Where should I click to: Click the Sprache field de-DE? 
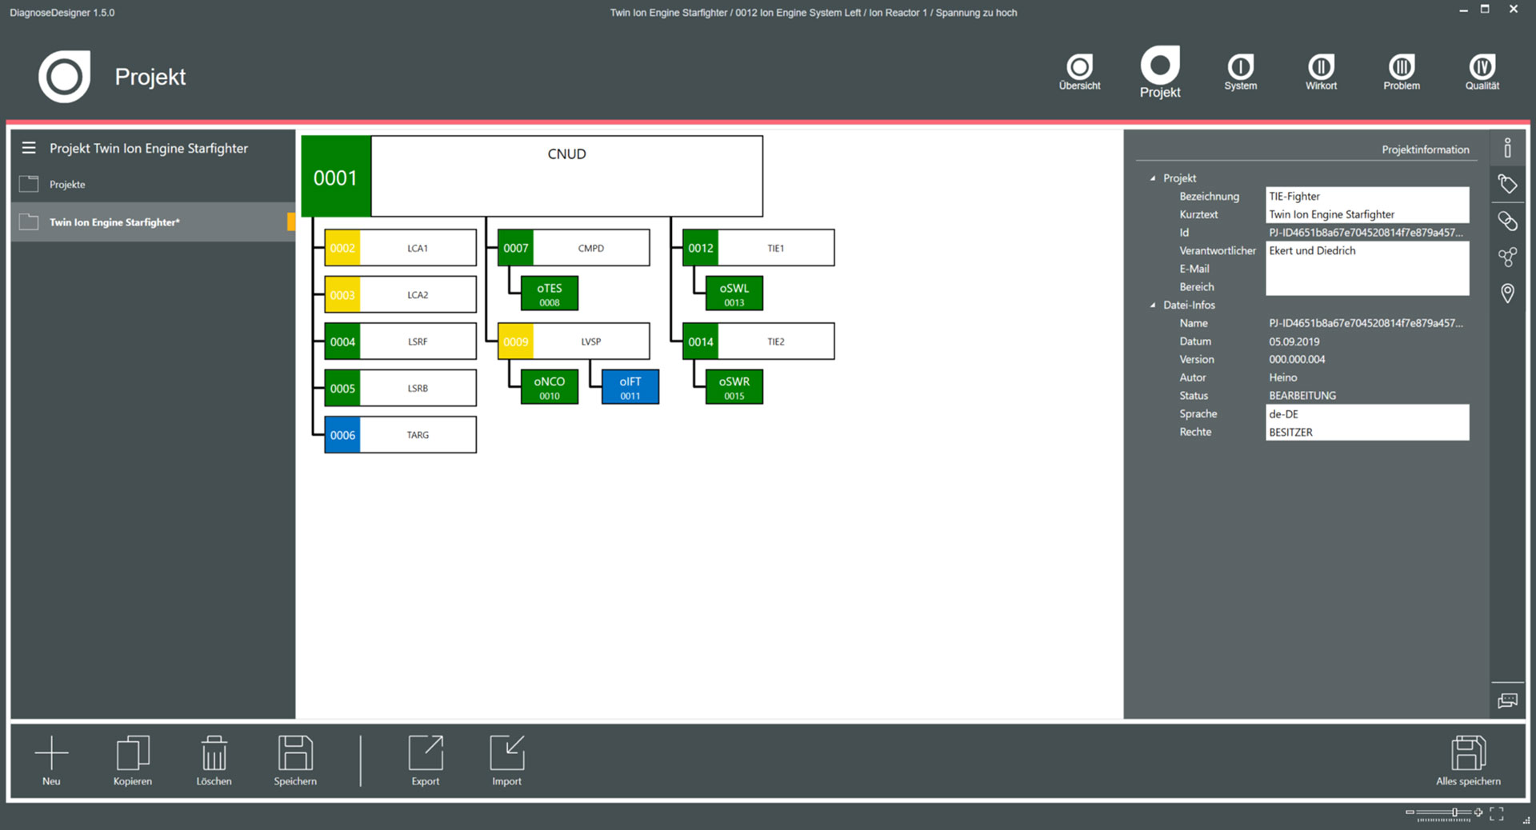coord(1366,414)
